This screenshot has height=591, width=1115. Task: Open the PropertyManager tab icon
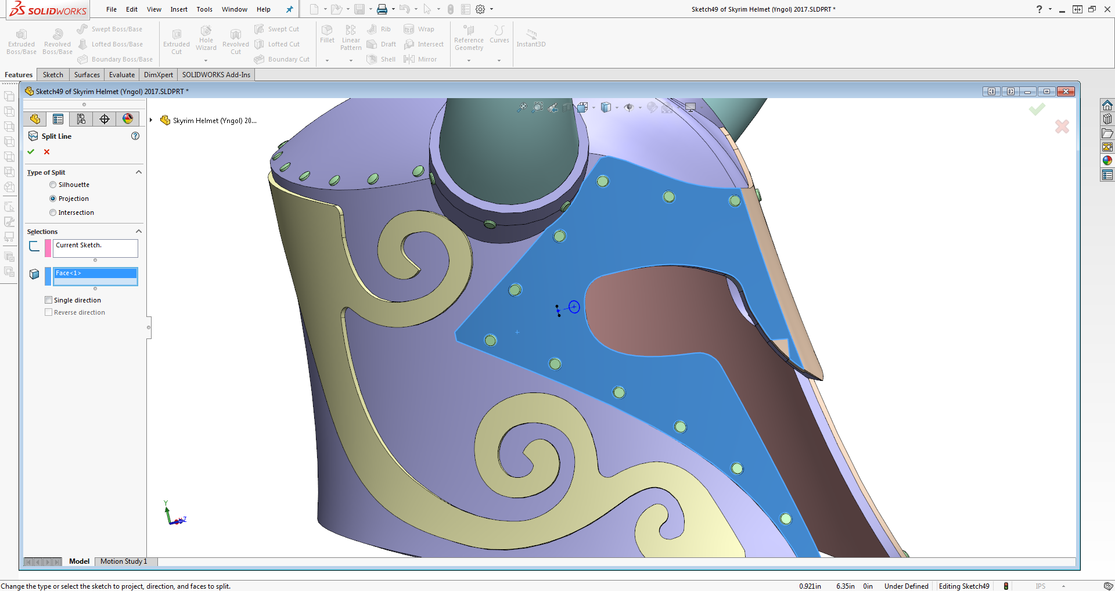(58, 119)
